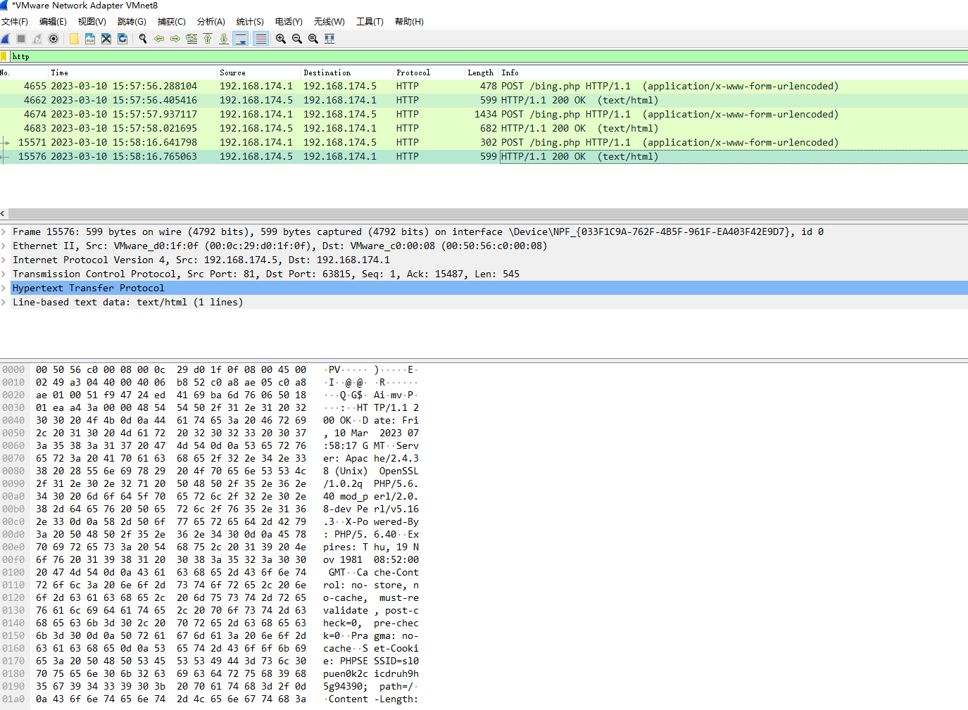Sort packets by Source column
The width and height of the screenshot is (968, 710).
point(259,72)
